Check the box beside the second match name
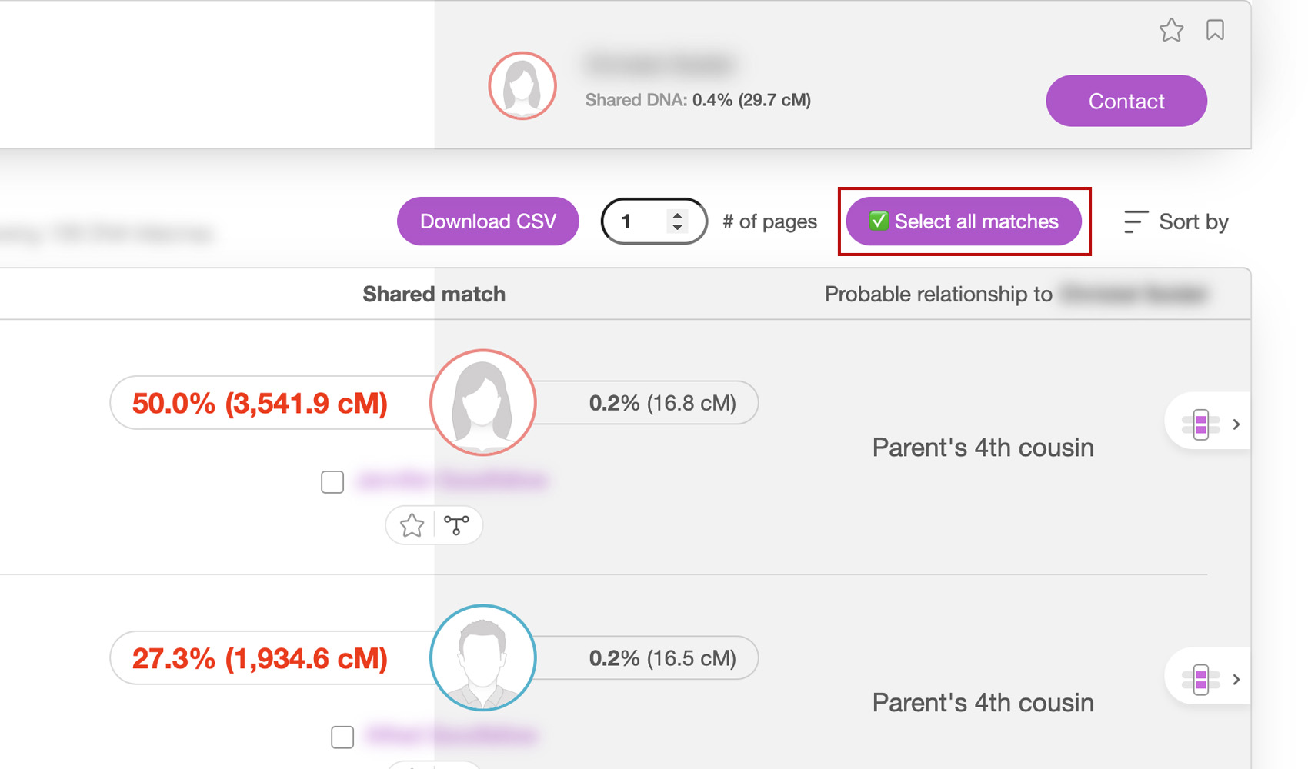 [342, 737]
